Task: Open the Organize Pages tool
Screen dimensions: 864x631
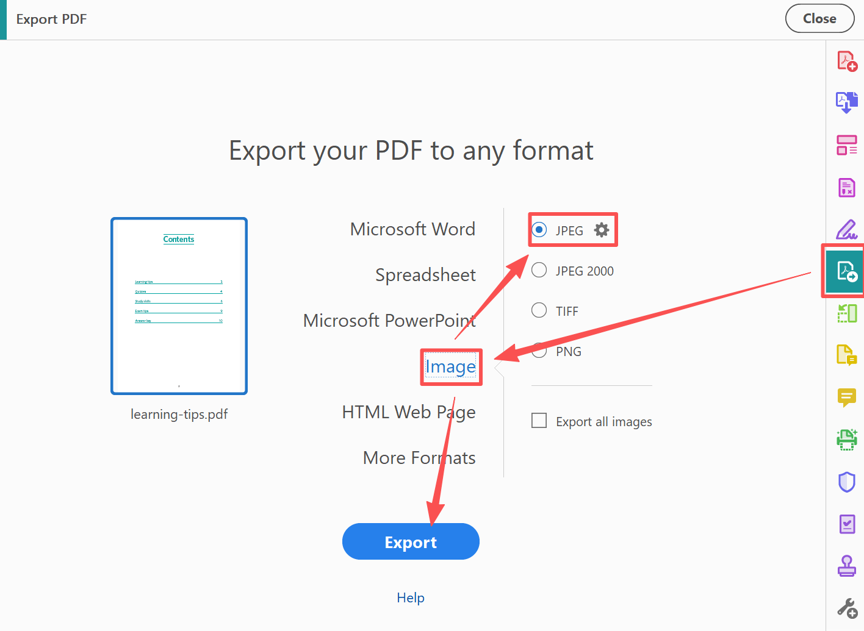Action: pyautogui.click(x=847, y=145)
